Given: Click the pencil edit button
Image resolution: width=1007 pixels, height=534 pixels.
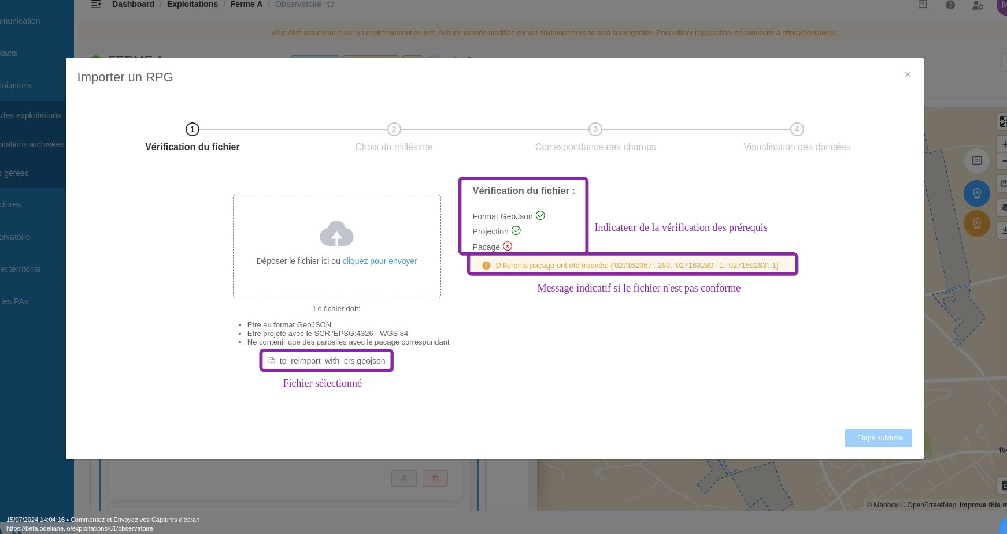Looking at the screenshot, I should 404,478.
